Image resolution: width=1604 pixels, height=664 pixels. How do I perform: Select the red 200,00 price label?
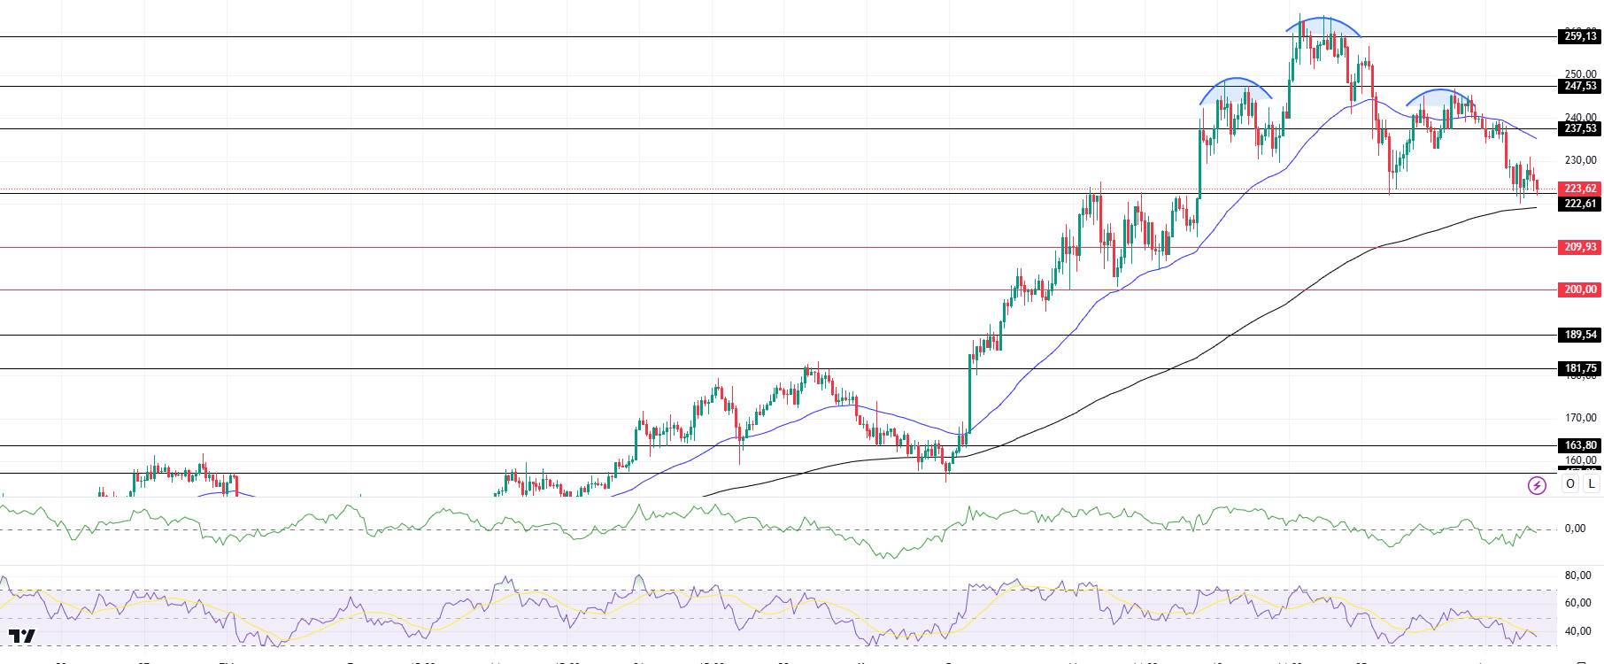pos(1580,290)
